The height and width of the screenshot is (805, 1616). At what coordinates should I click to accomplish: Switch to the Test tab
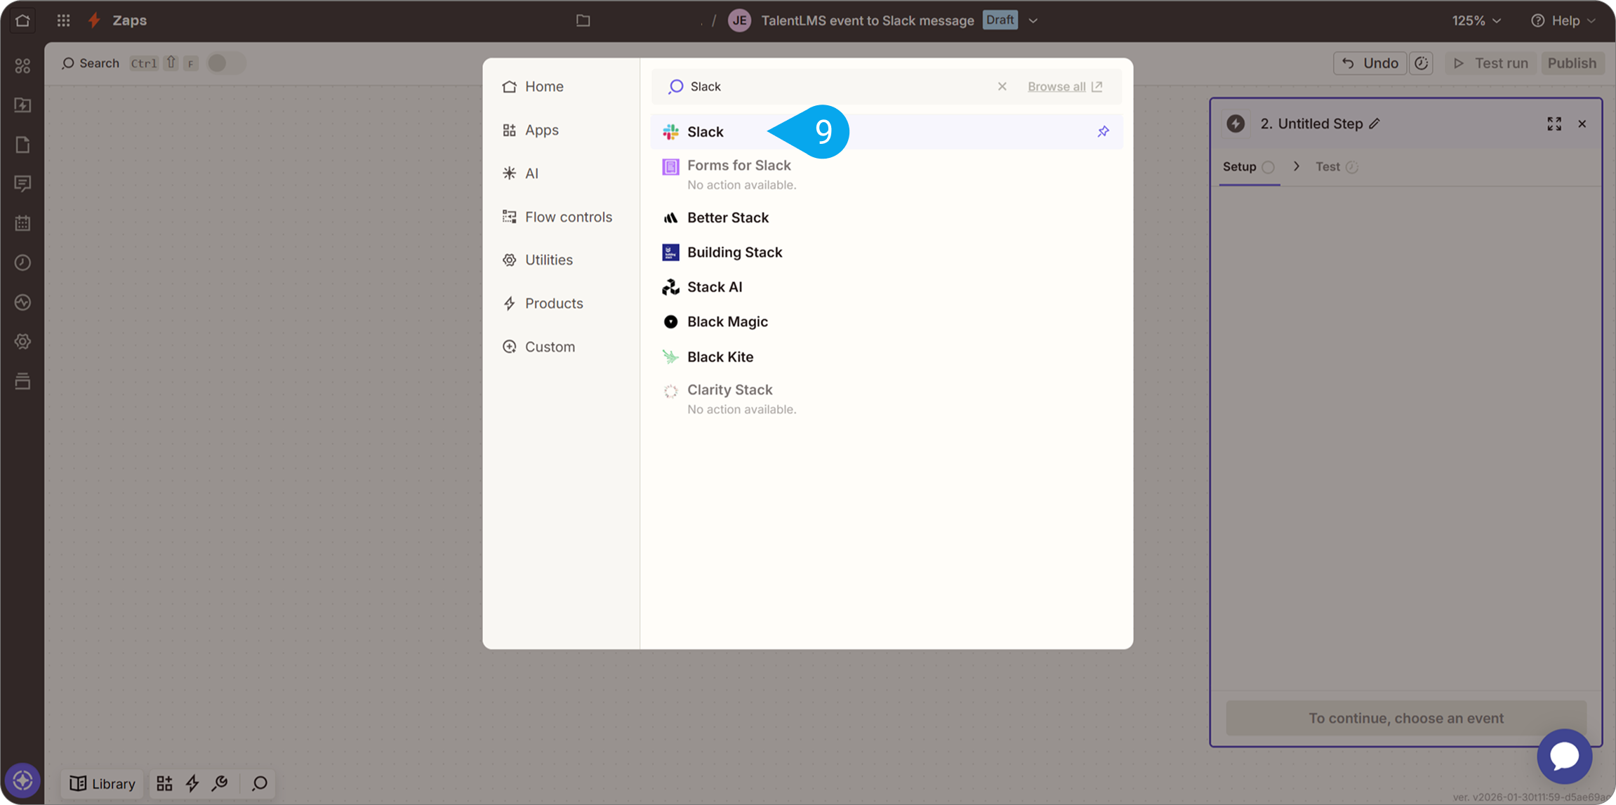pos(1327,167)
